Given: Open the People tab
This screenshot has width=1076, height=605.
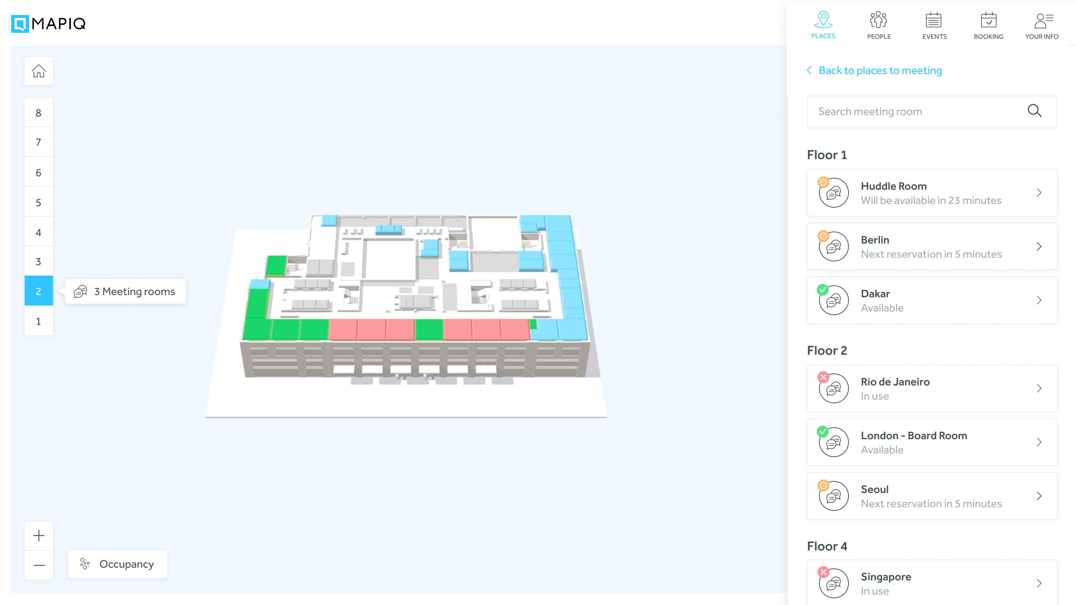Looking at the screenshot, I should (x=879, y=25).
